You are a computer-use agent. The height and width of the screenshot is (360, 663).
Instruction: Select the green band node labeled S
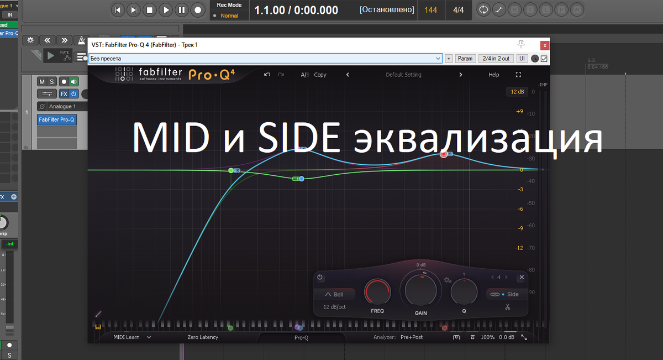coord(231,170)
